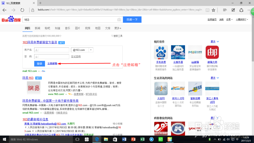Open the Edge hub icon
This screenshot has height=143, width=254.
(x=225, y=10)
